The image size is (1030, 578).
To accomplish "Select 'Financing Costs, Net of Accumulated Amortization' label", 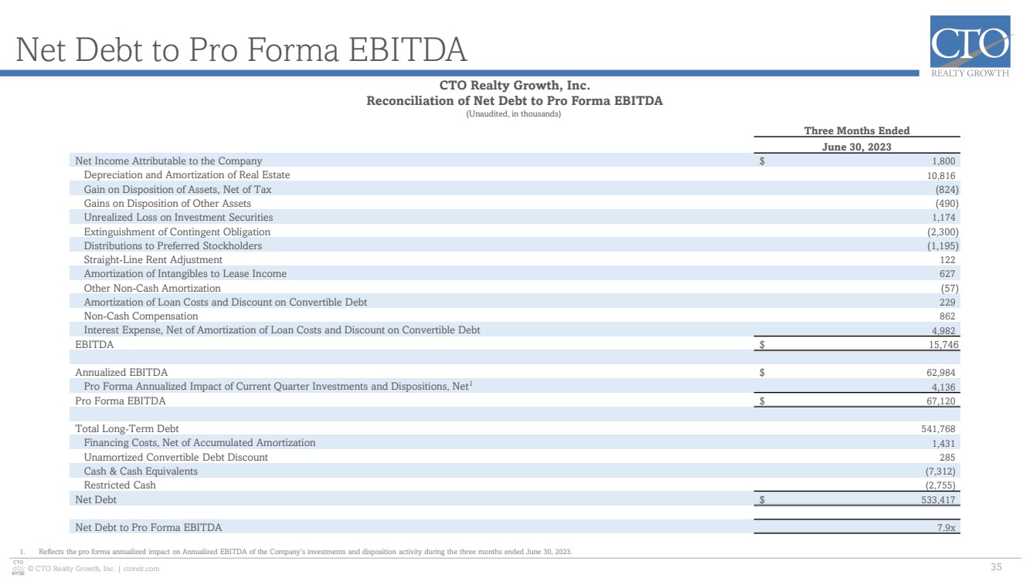I will click(199, 442).
